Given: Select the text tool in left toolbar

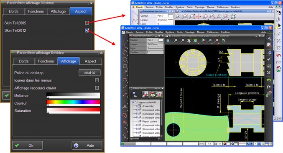Looking at the screenshot, I should (125, 101).
